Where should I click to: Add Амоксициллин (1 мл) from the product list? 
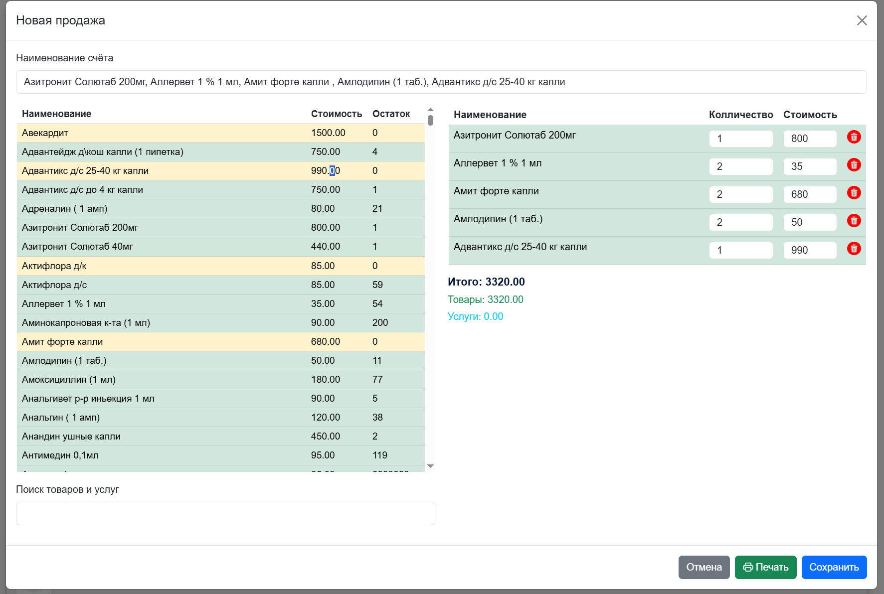point(221,380)
